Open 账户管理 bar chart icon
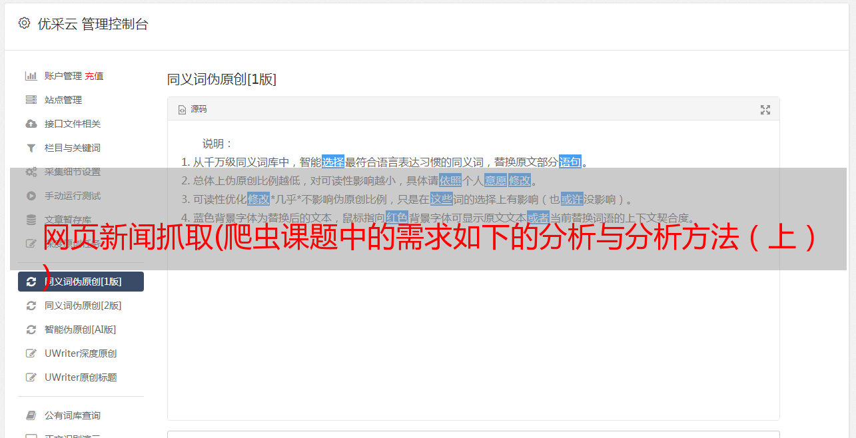856x438 pixels. click(x=31, y=76)
